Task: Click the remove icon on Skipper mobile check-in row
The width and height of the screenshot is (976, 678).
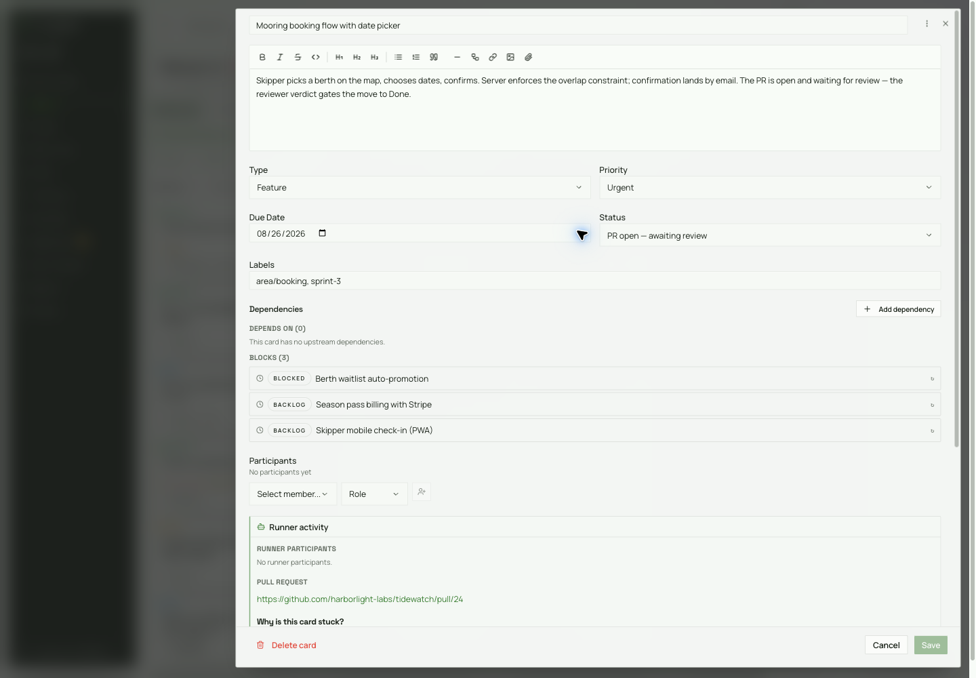Action: point(932,431)
